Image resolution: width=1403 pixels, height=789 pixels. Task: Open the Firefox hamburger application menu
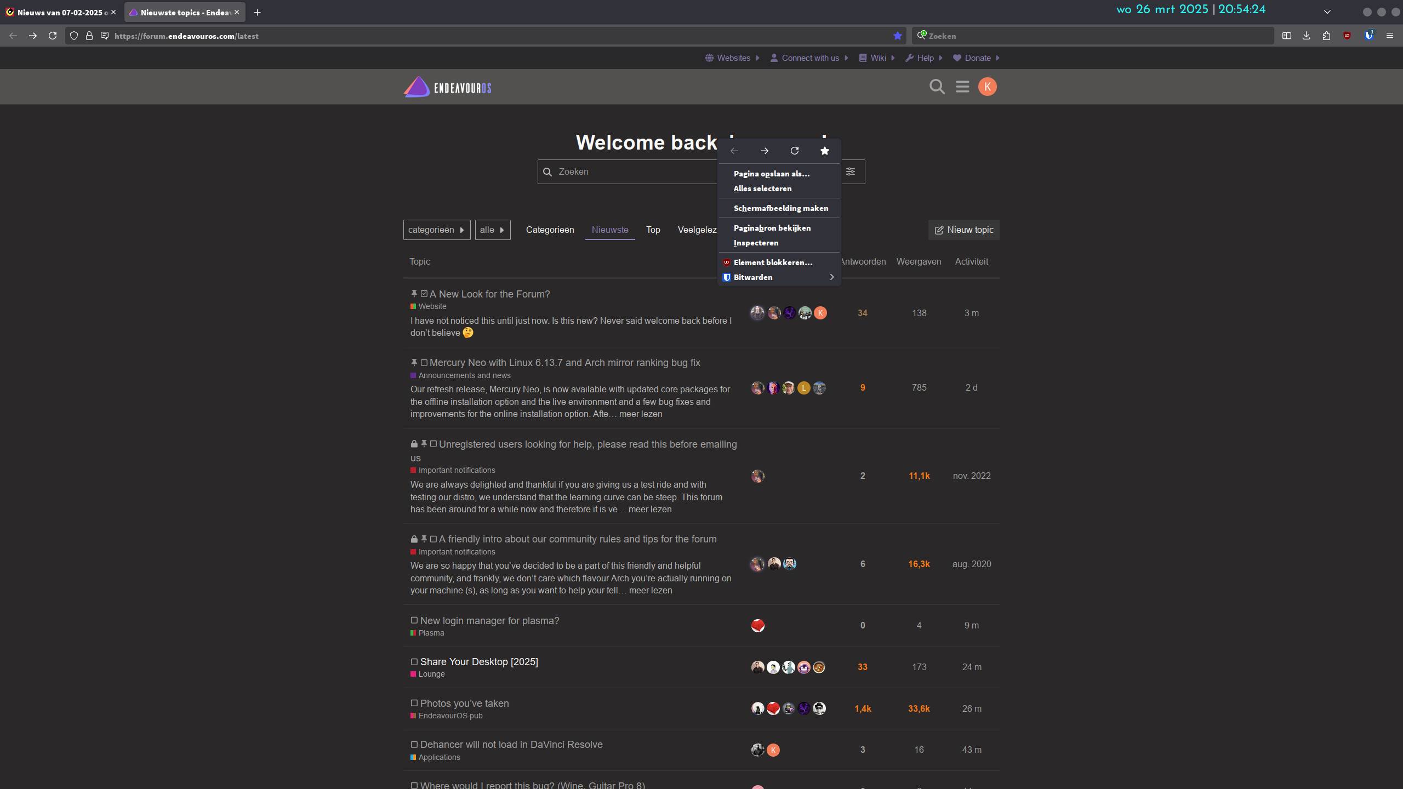1390,36
